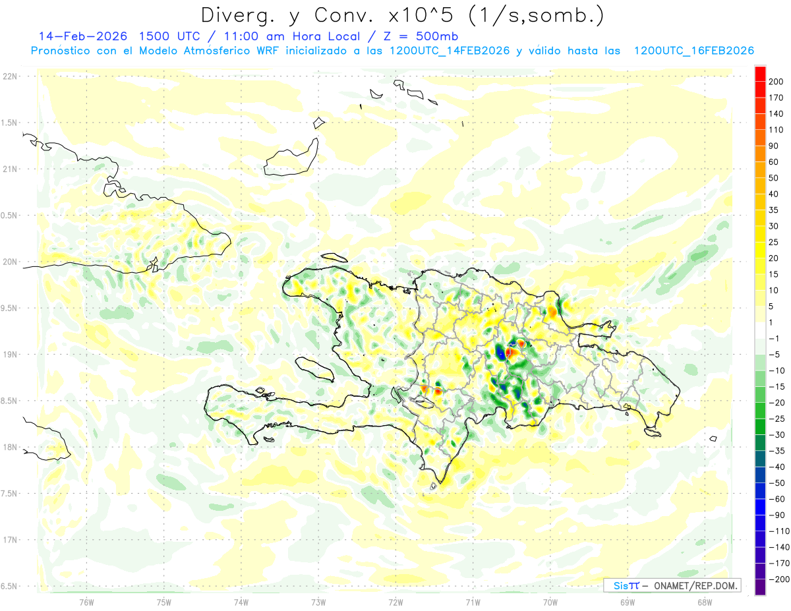Select the 71W longitude label

pyautogui.click(x=473, y=602)
